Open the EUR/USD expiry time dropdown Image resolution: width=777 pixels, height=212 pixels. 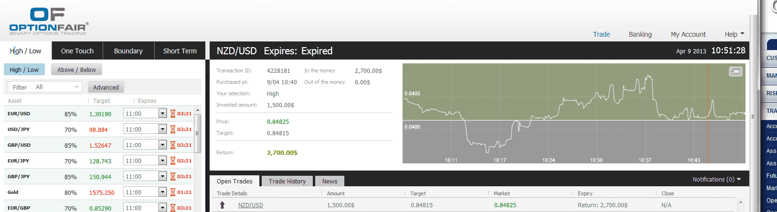click(x=162, y=113)
